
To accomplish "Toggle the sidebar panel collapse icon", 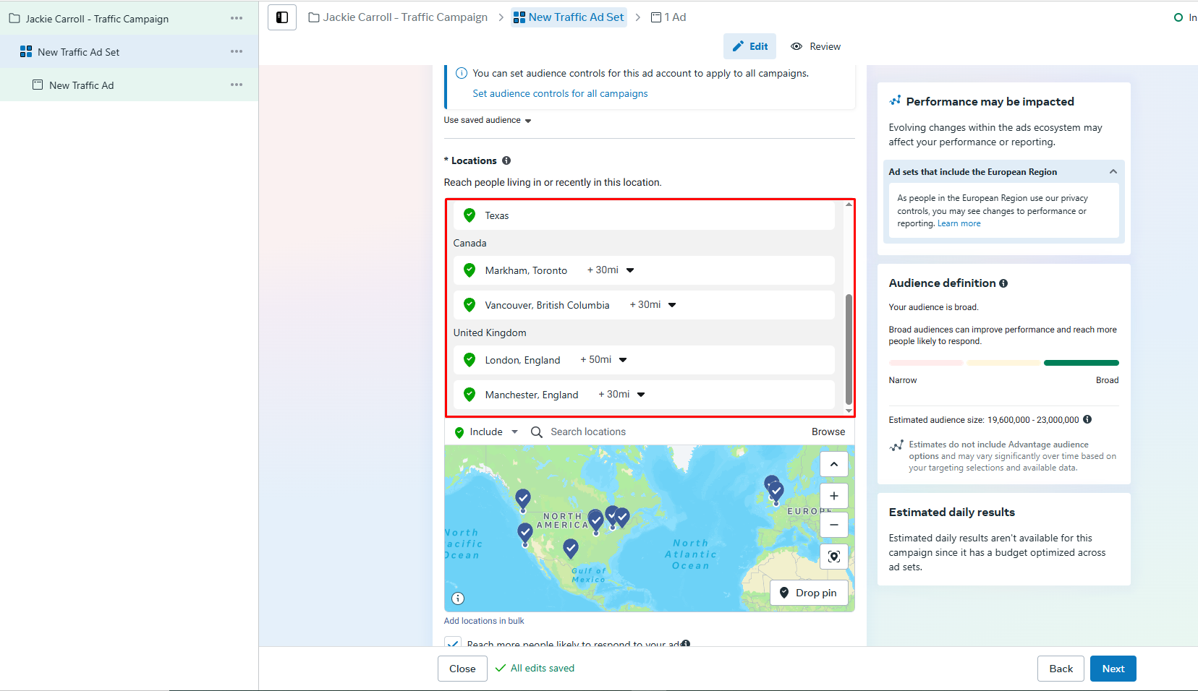I will click(x=282, y=17).
